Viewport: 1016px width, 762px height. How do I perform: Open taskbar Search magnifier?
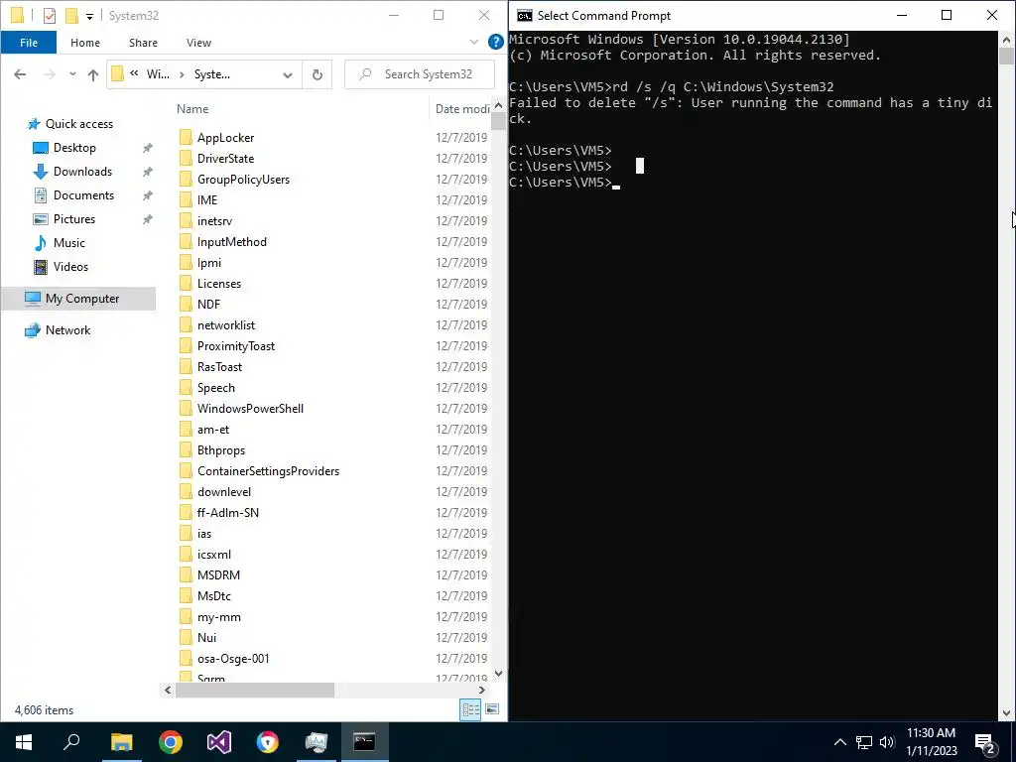[71, 742]
